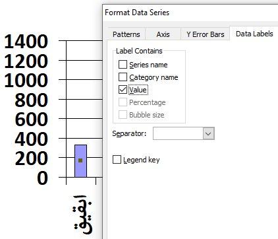The image size is (278, 239).
Task: Click the Data Labels tab
Action: 254,34
